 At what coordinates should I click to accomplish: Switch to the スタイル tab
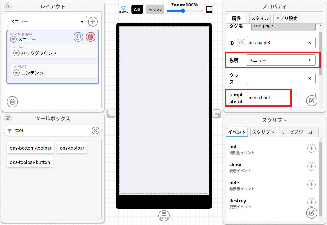pyautogui.click(x=260, y=18)
